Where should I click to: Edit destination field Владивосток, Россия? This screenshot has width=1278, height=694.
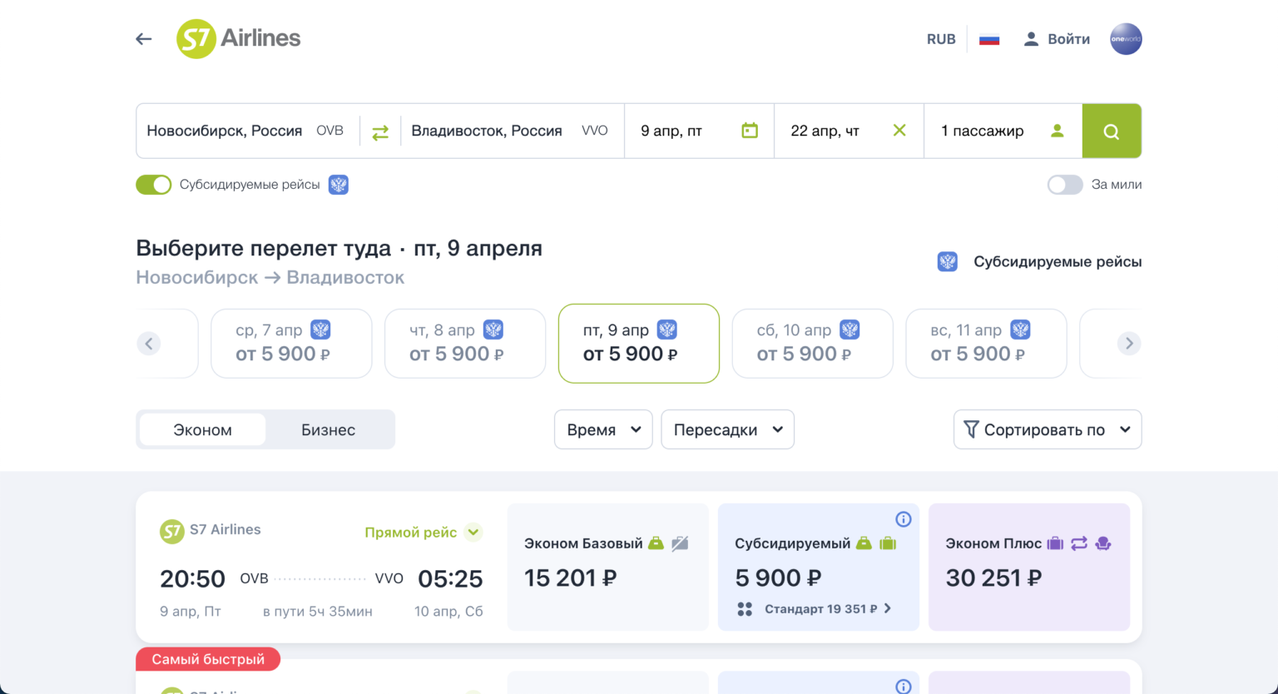coord(513,131)
